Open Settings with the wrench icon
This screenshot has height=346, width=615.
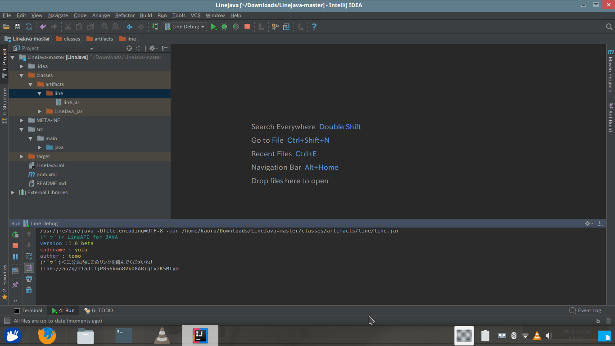(275, 27)
